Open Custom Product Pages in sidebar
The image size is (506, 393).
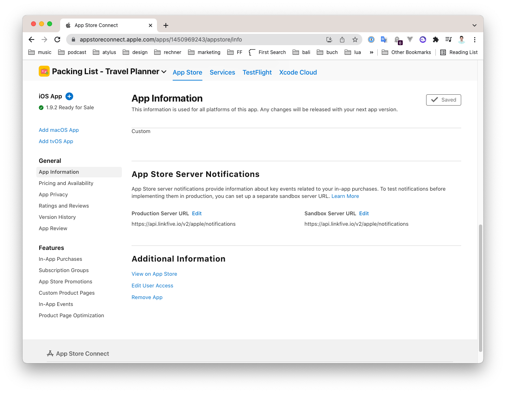(67, 293)
